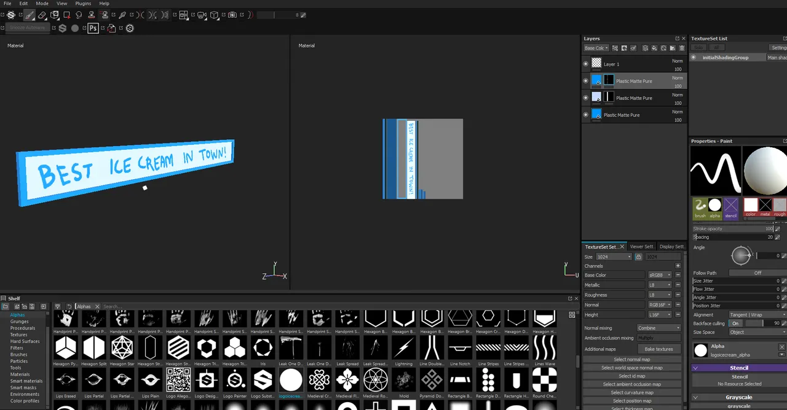Click Select id map button
This screenshot has height=410, width=787.
[631, 376]
